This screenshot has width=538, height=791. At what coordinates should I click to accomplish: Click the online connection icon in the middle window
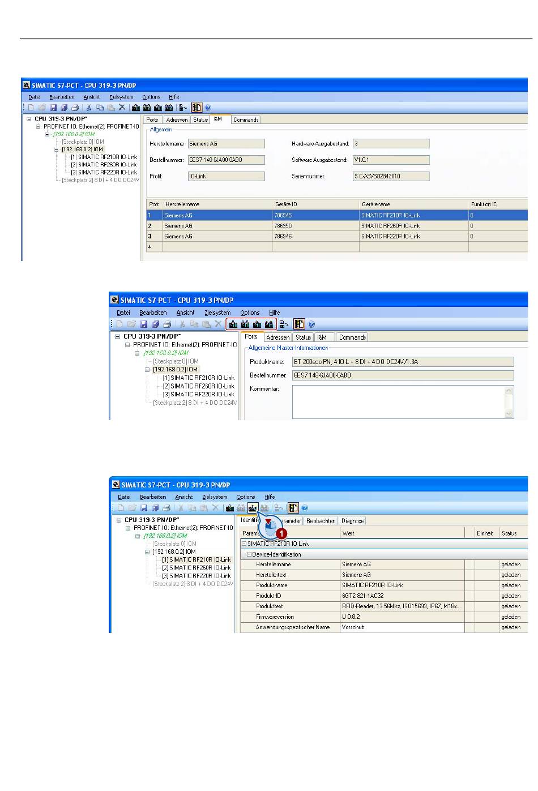coord(284,324)
